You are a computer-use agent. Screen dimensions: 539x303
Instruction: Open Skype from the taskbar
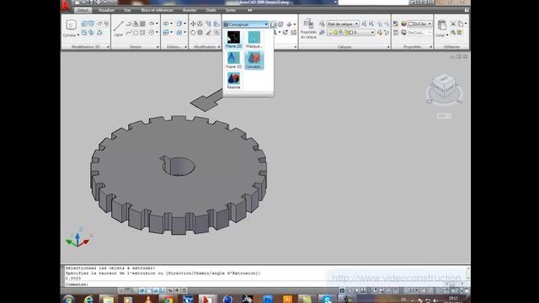click(327, 299)
